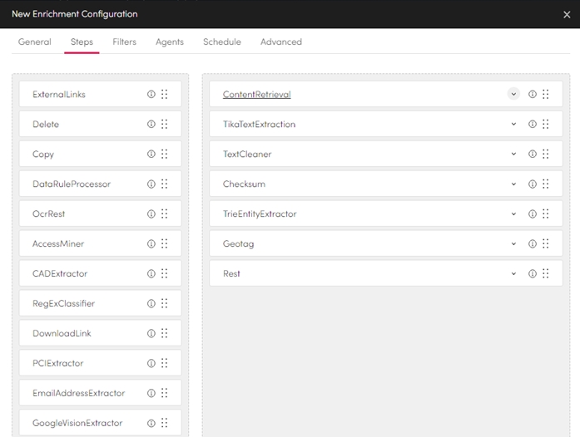Open the TrieEntityExtractor dropdown arrow

(x=513, y=214)
